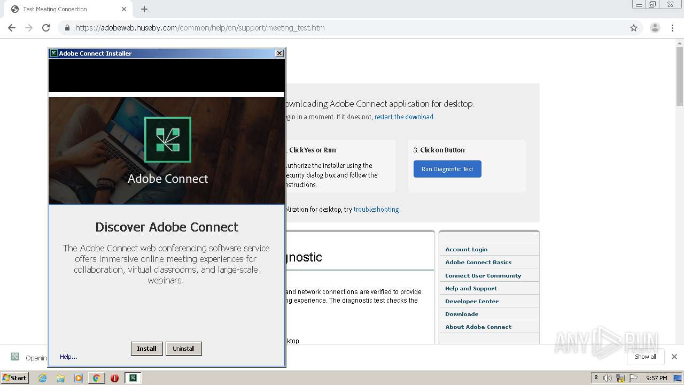Switch to Chrome from the taskbar
684x385 pixels.
(97, 378)
